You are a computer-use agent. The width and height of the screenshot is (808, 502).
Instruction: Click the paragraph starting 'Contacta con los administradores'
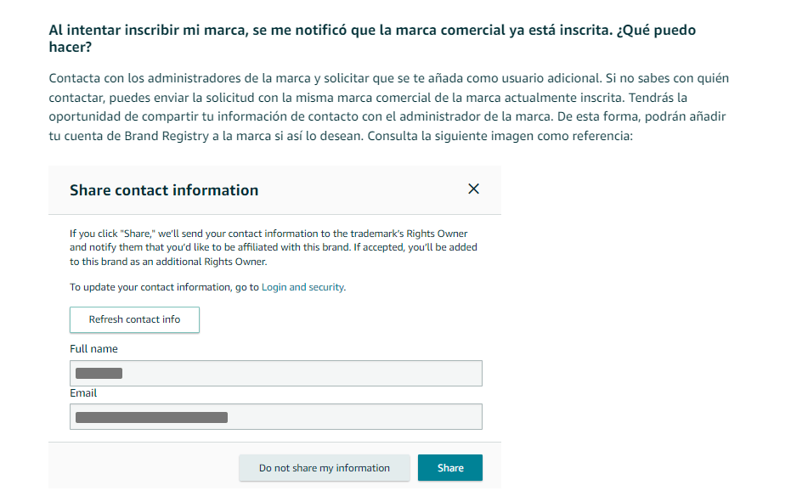tap(389, 107)
